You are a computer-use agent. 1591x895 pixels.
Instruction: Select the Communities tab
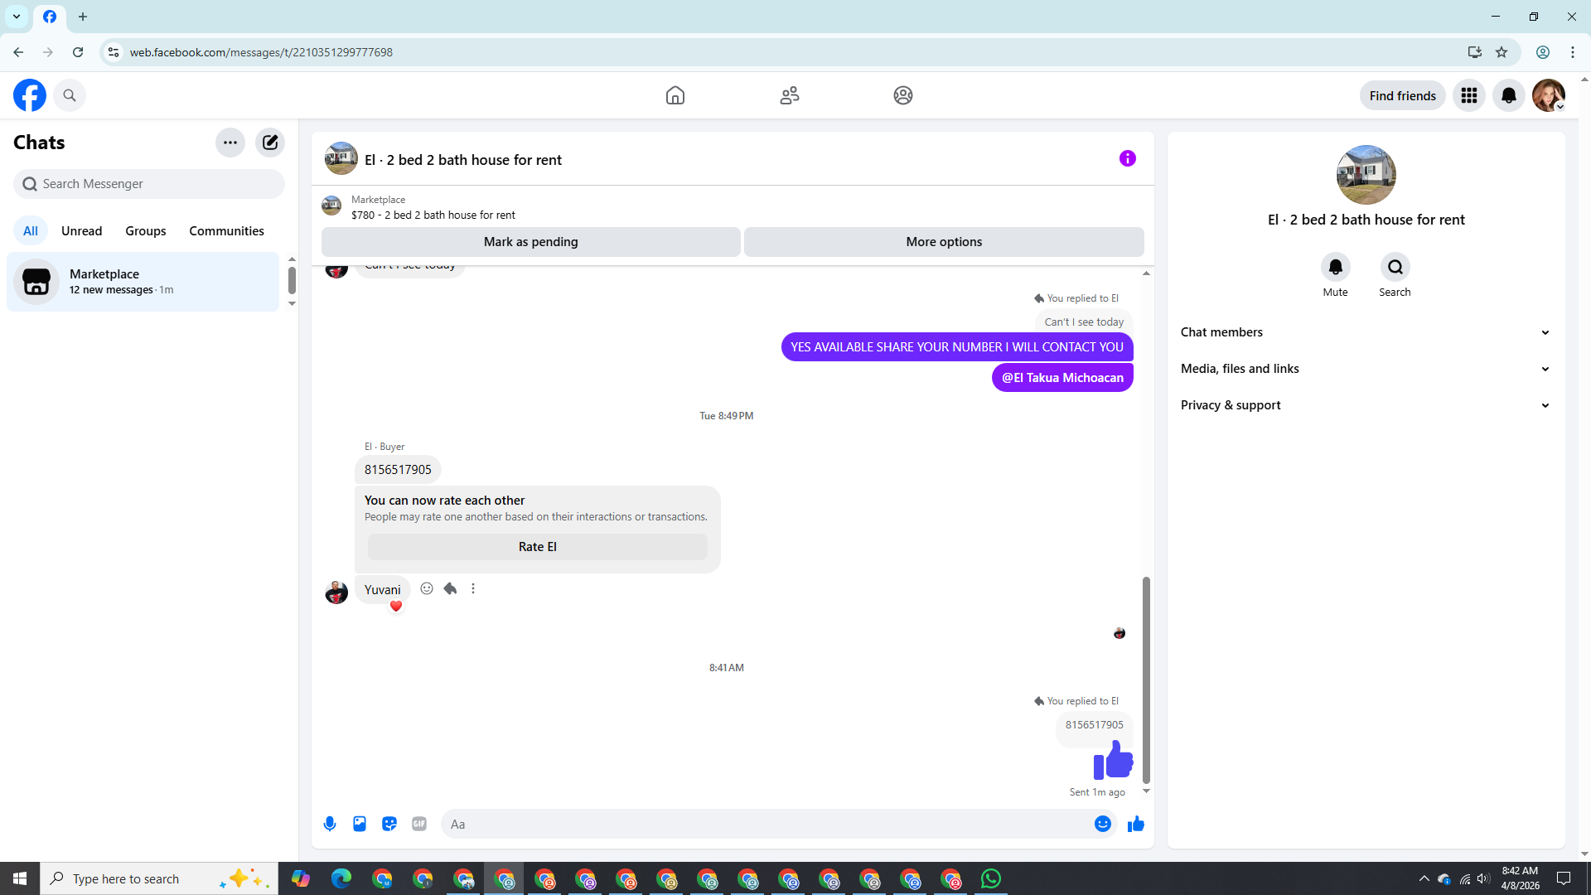point(226,231)
